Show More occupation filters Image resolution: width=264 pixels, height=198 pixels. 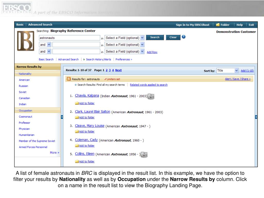[x=55, y=153]
